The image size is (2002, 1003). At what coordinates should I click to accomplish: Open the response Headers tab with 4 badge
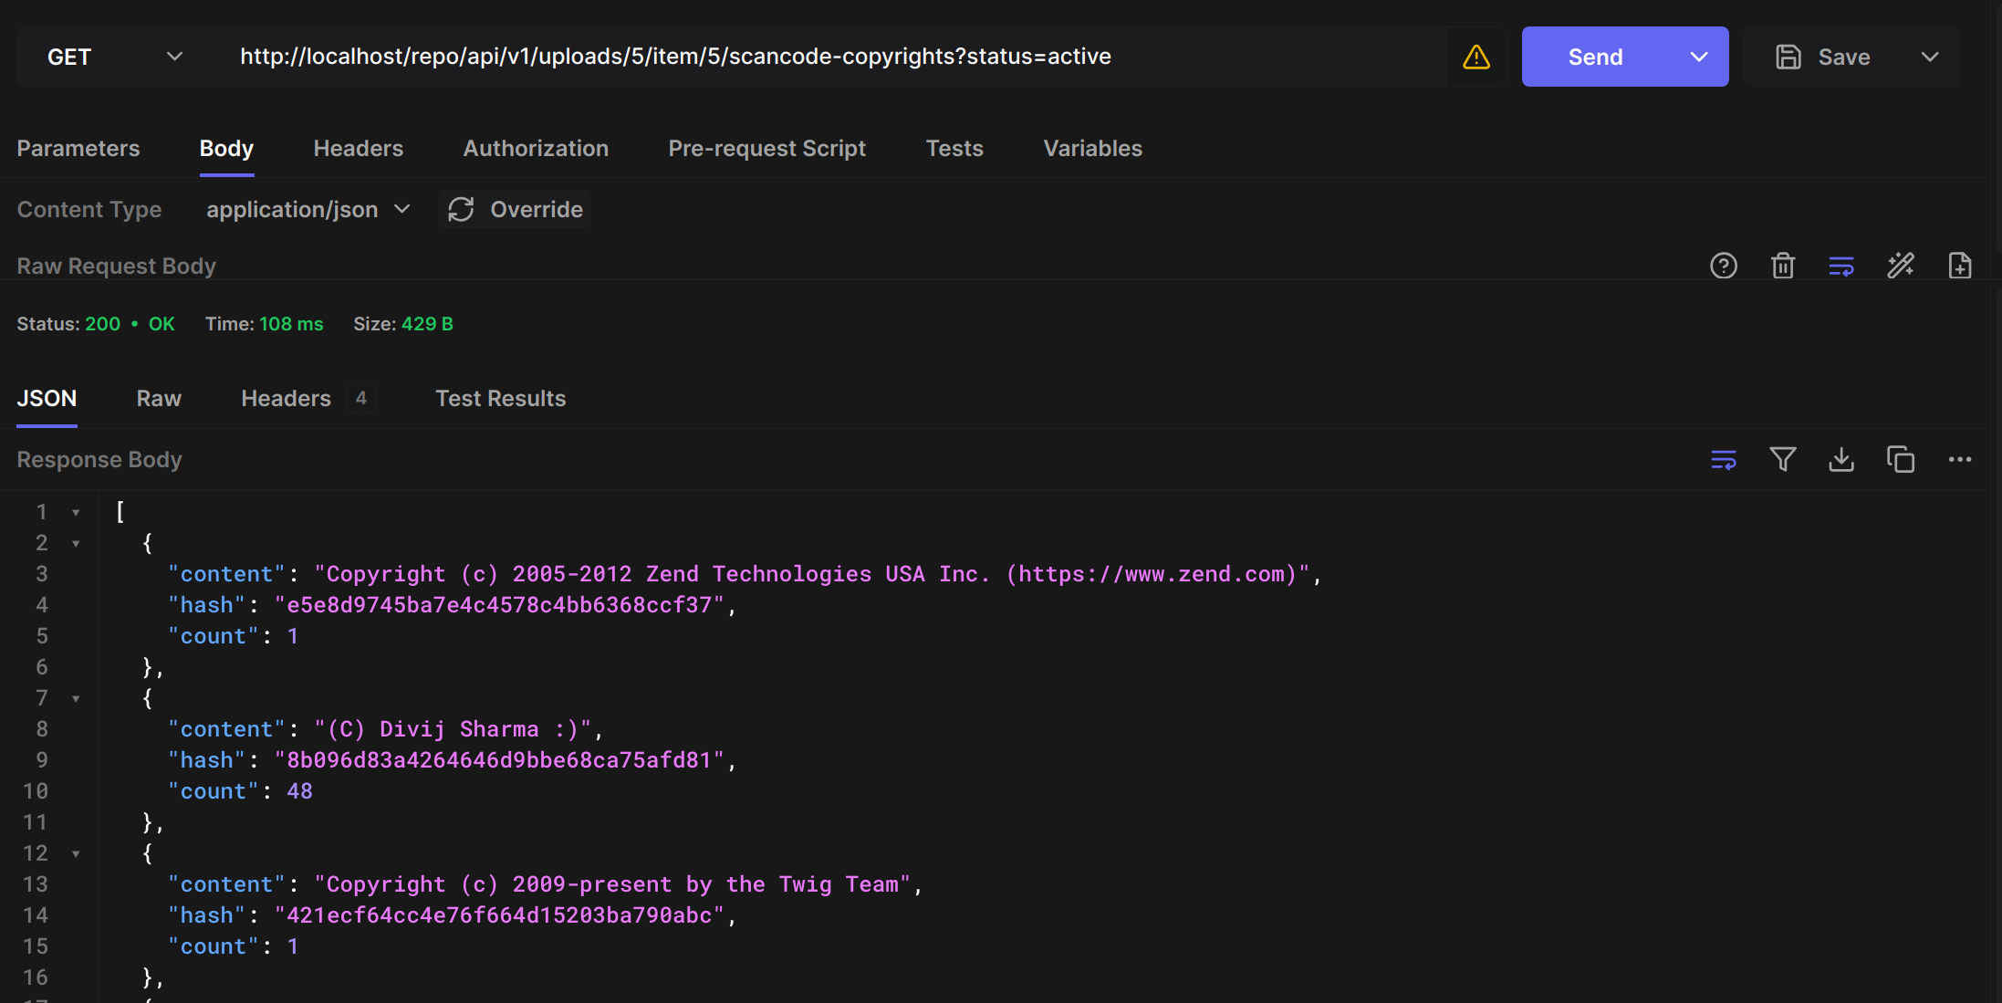[307, 398]
